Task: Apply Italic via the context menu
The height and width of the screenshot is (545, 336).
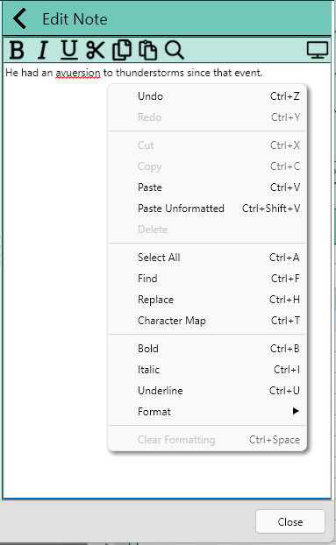Action: point(207,370)
